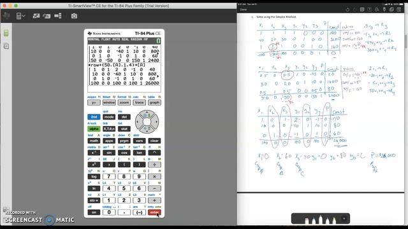Image resolution: width=408 pixels, height=229 pixels.
Task: Click the ln key
Action: click(94, 188)
